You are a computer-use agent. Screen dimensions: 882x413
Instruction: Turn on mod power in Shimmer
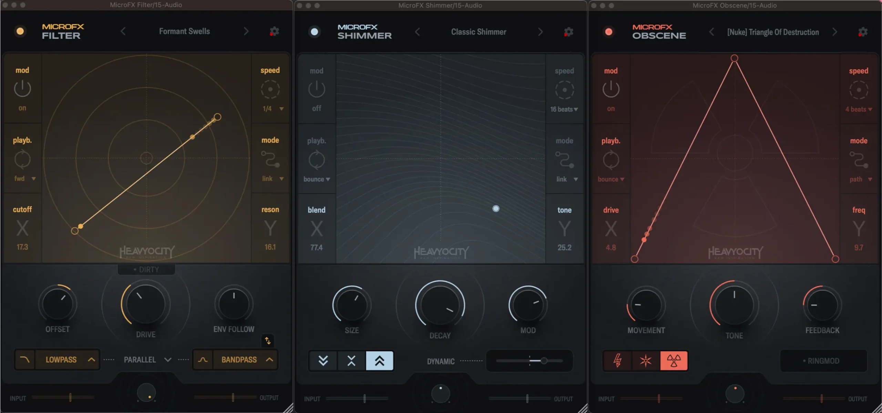click(317, 89)
